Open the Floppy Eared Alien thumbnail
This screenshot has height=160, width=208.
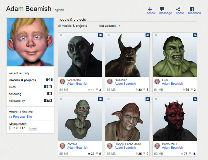click(x=127, y=119)
